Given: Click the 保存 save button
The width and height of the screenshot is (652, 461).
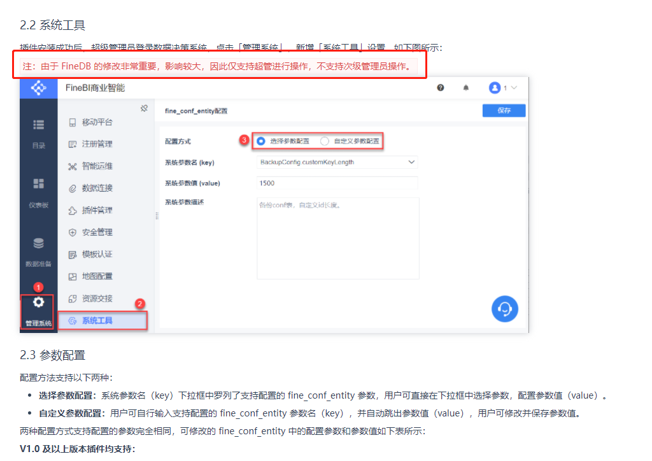Looking at the screenshot, I should coord(504,110).
